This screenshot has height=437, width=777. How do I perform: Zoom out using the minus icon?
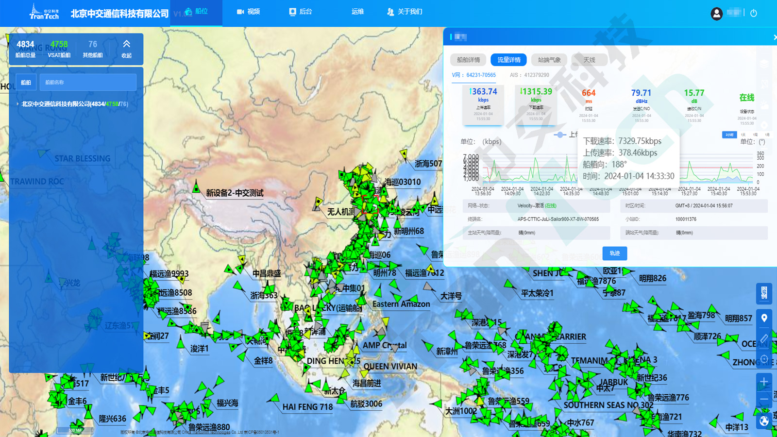tap(764, 399)
